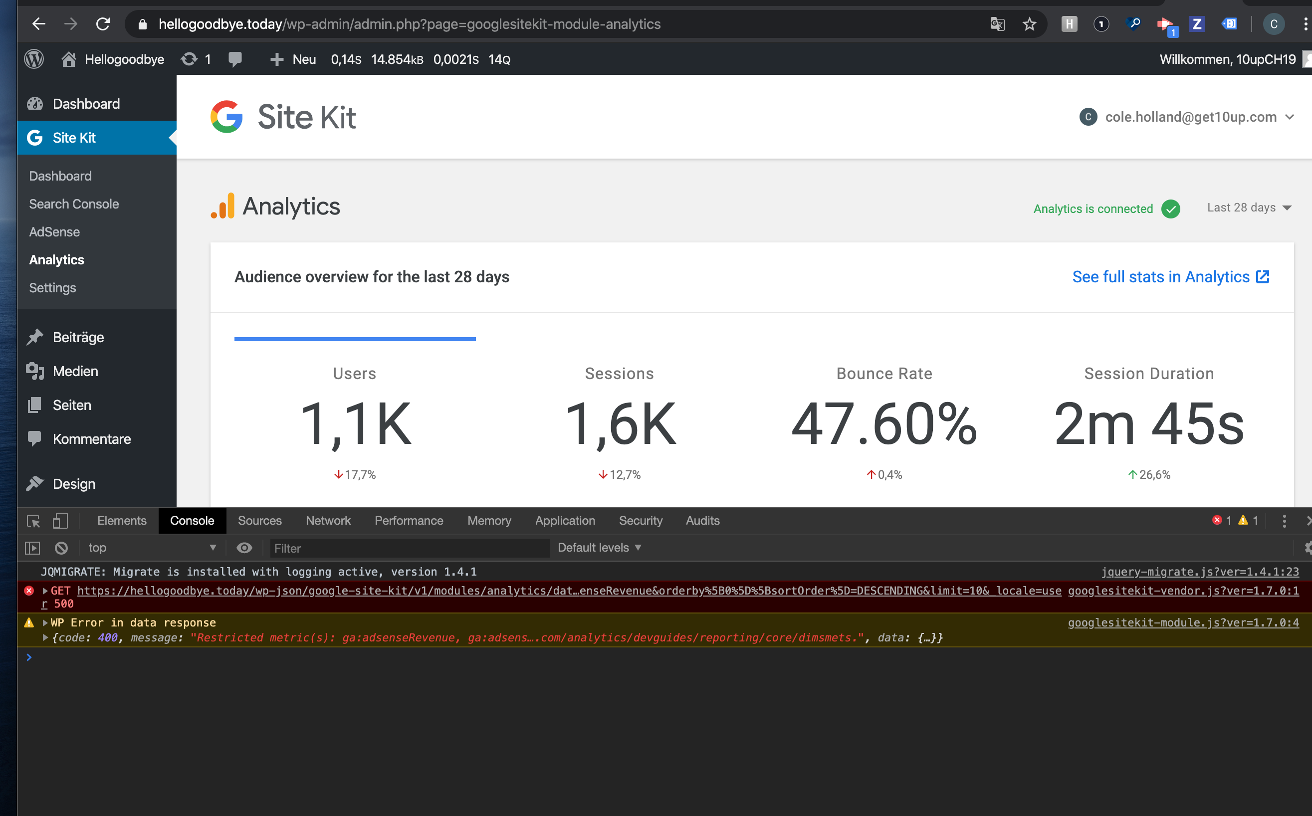Image resolution: width=1312 pixels, height=816 pixels.
Task: Open DevTools more options three-dot menu
Action: point(1284,520)
